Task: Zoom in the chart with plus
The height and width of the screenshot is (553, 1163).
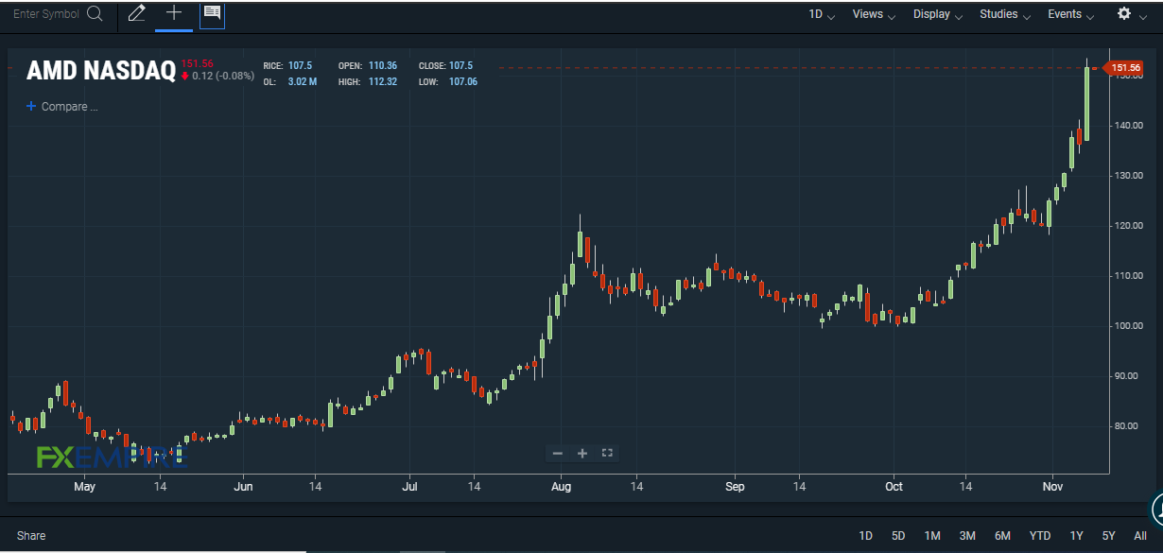Action: tap(582, 454)
